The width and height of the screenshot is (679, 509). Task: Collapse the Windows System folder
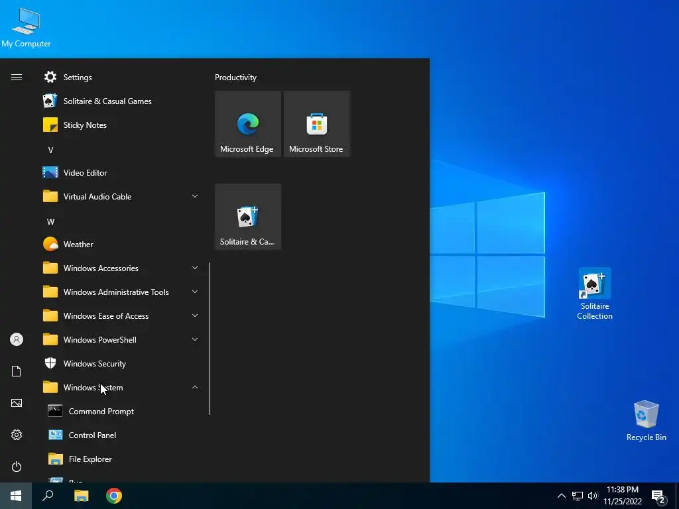(121, 387)
